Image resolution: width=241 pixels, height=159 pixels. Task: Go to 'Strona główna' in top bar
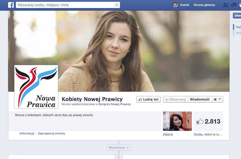click(204, 5)
